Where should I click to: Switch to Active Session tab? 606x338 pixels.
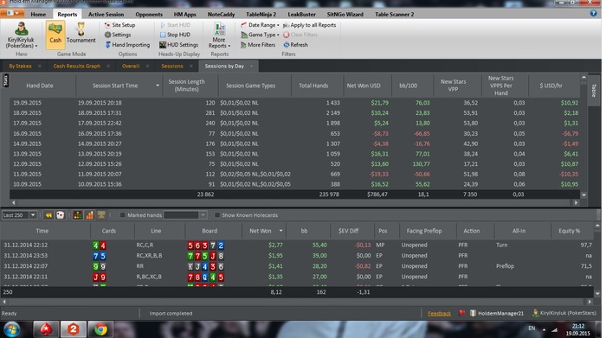tap(106, 15)
